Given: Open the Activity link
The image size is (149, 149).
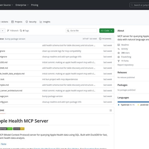Looking at the screenshot, I should click(125, 49).
